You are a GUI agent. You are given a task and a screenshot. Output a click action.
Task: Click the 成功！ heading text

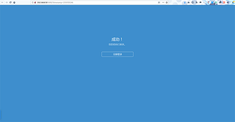117,39
